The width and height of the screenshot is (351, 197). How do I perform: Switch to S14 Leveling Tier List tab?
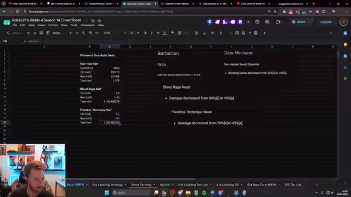point(193,185)
